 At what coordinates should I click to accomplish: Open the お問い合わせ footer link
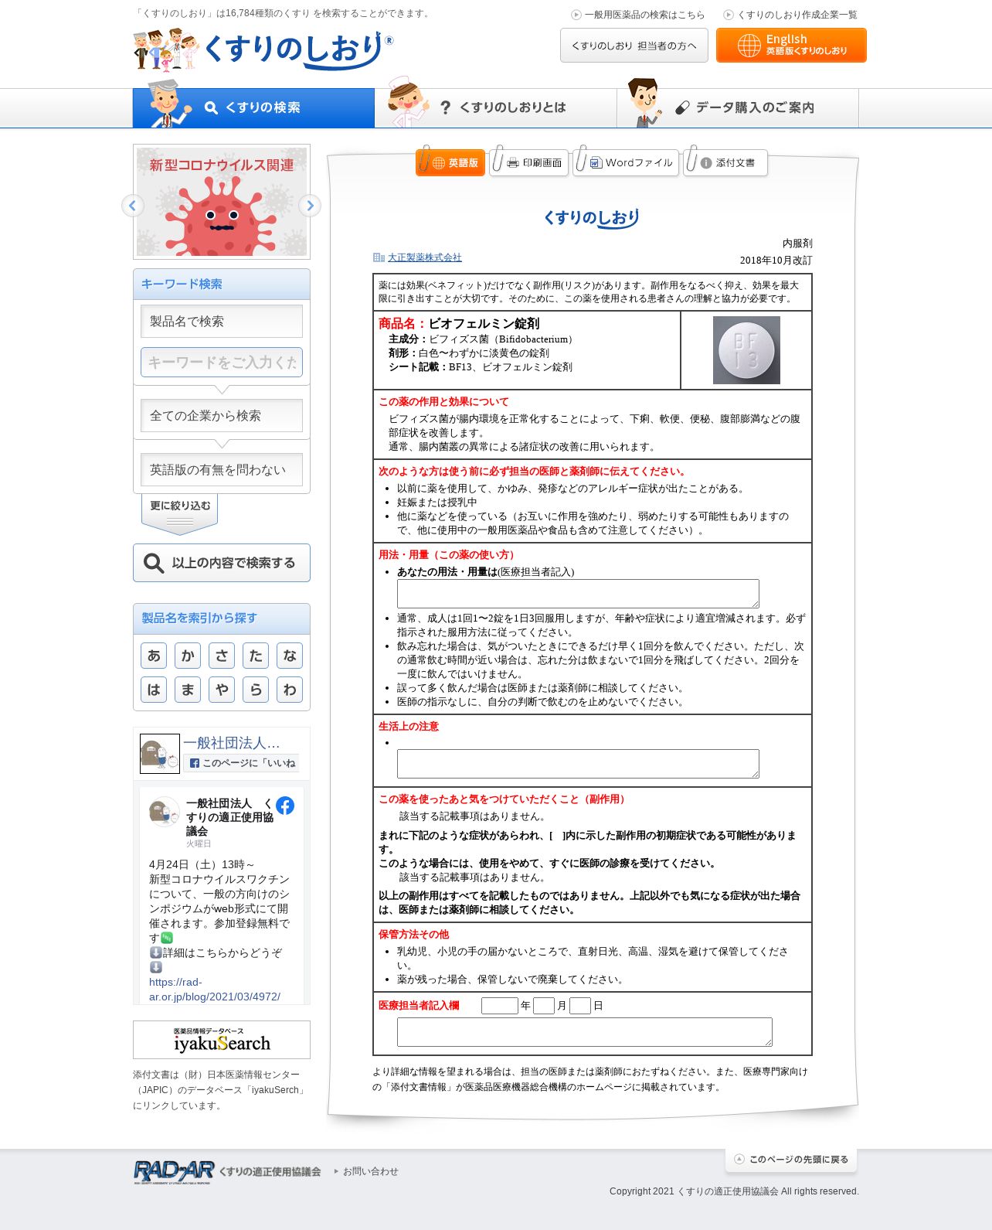tap(370, 1172)
